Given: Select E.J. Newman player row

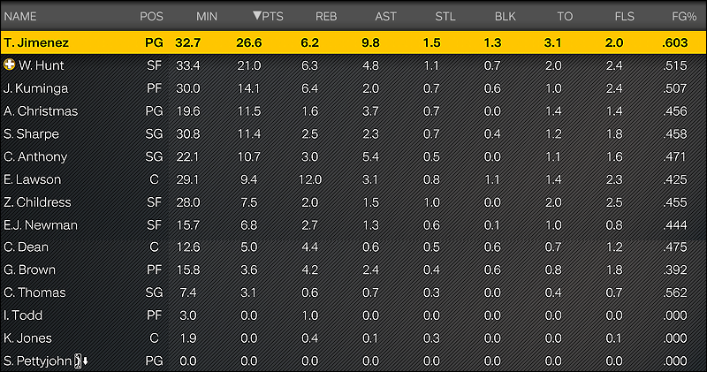Looking at the screenshot, I should point(353,224).
